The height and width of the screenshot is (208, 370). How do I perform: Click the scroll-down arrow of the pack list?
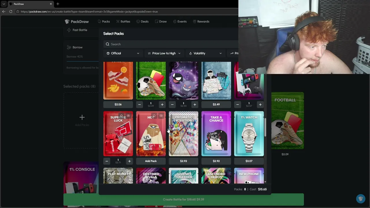point(265,182)
